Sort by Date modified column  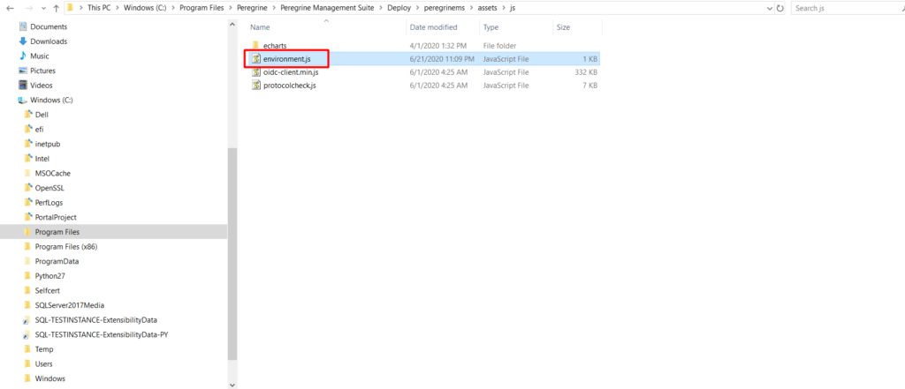tap(433, 27)
